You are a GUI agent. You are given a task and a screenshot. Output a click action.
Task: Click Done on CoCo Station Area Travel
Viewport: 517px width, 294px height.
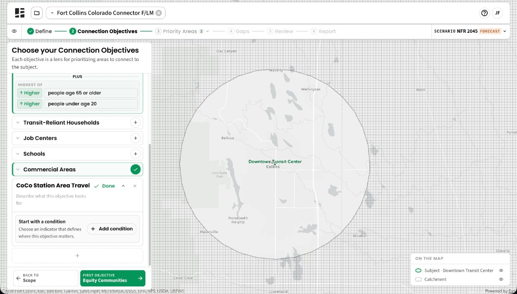click(x=105, y=186)
